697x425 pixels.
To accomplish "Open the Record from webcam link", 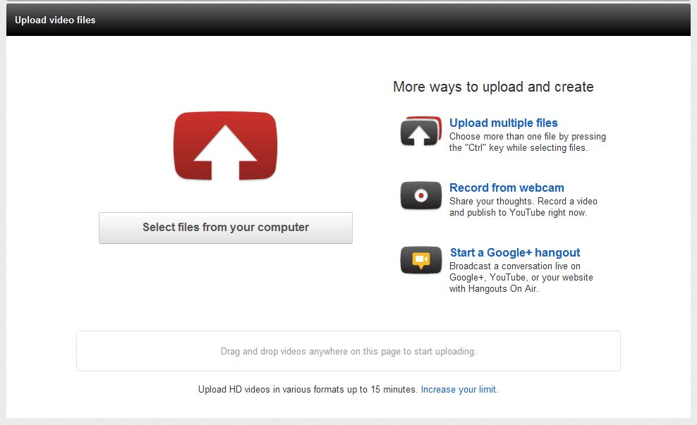I will (507, 187).
